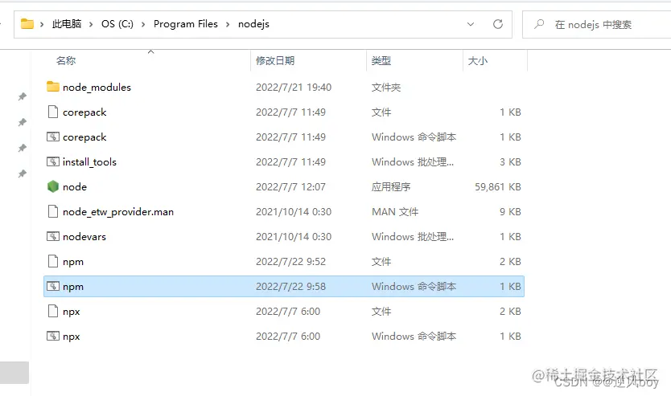Click the green node application icon

tap(52, 186)
